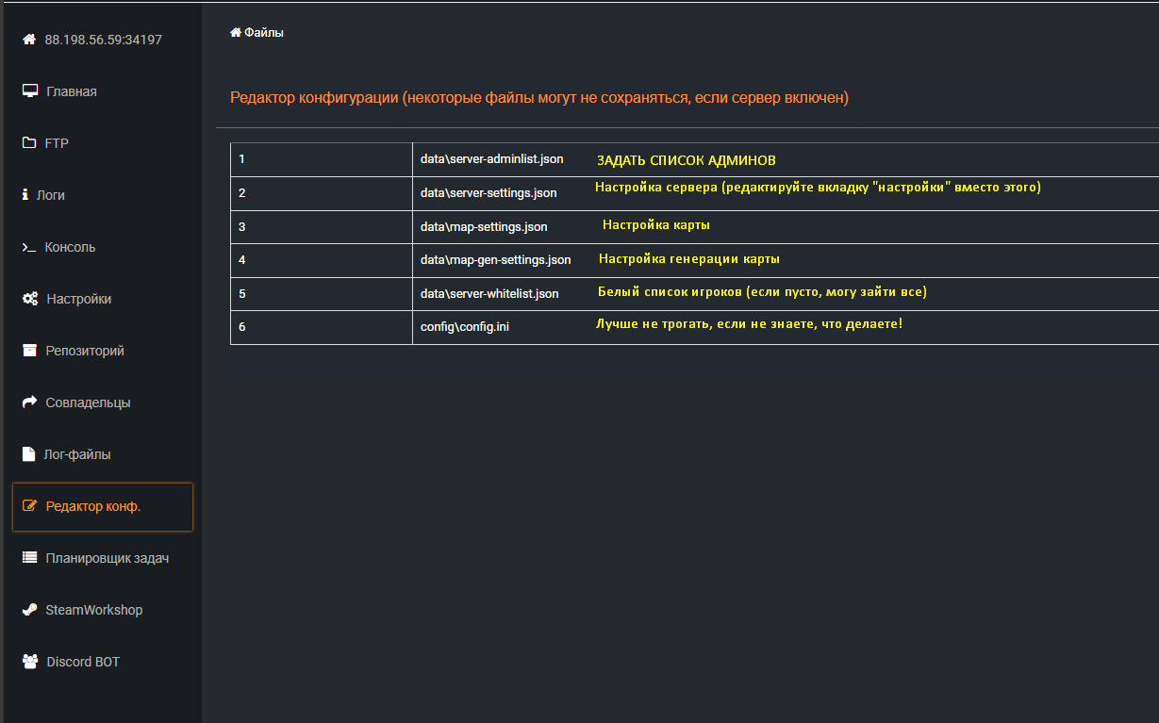Click the share arrow icon for Совладельцы
The height and width of the screenshot is (723, 1159).
(29, 403)
